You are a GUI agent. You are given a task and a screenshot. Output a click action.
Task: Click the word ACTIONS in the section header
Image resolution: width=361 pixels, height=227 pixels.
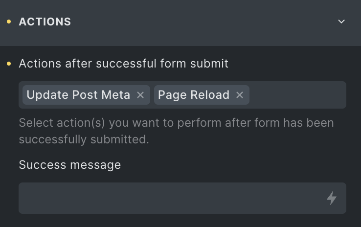tap(45, 22)
